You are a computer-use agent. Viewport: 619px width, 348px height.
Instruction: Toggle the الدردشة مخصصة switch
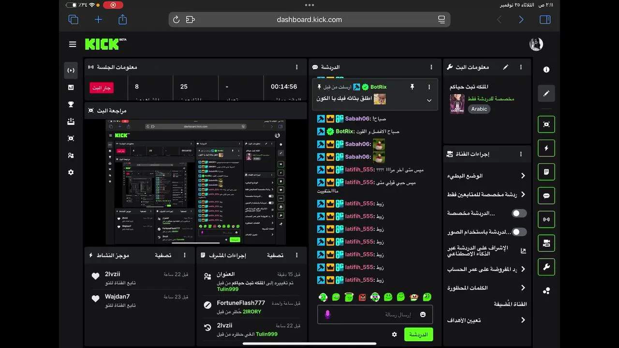(x=519, y=213)
